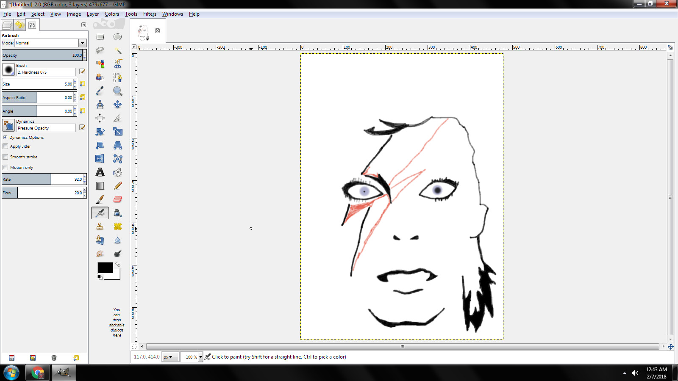The width and height of the screenshot is (678, 381).
Task: Enable the Motion only checkbox
Action: [6, 168]
